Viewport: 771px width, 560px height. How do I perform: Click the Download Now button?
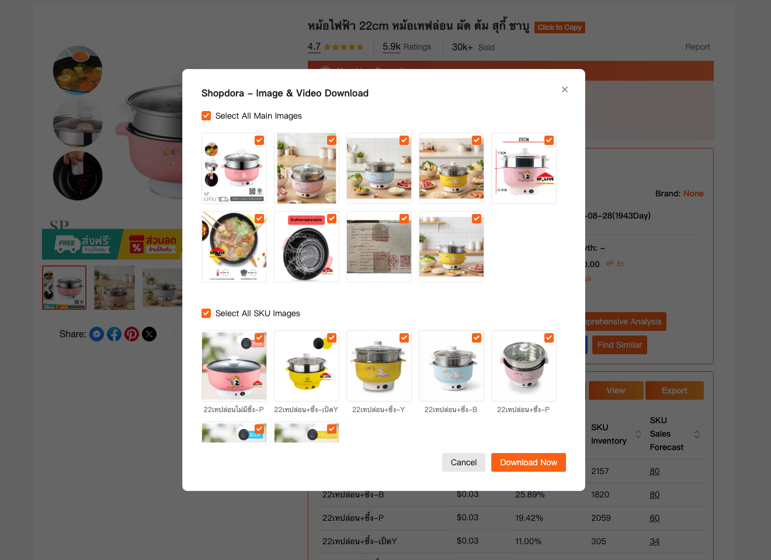click(x=529, y=462)
